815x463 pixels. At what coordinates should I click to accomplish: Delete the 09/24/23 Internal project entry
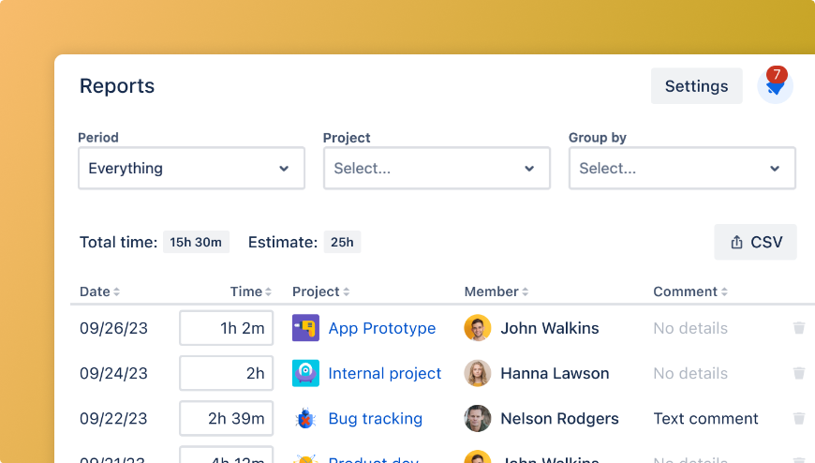(799, 373)
